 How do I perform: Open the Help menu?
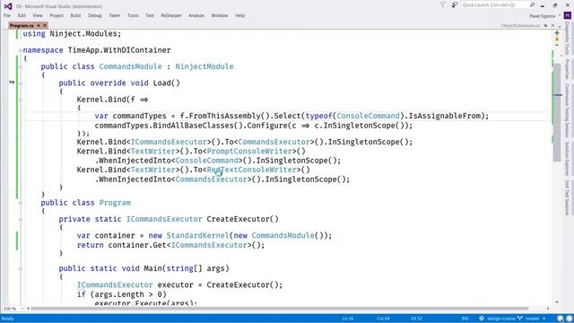(x=239, y=16)
